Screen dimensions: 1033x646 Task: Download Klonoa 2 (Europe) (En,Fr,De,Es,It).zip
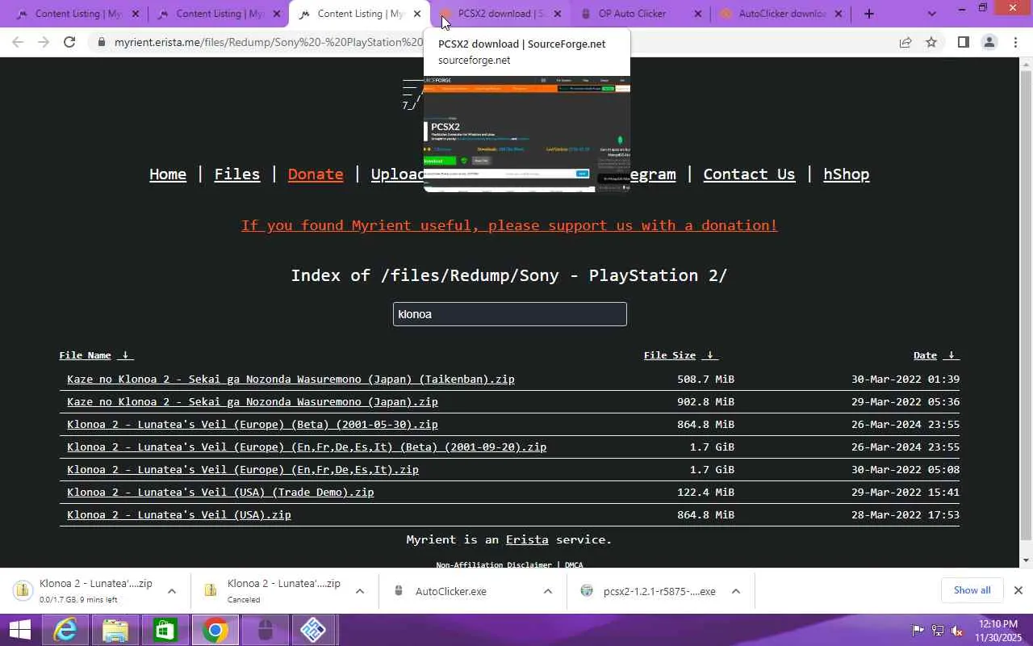(x=243, y=469)
